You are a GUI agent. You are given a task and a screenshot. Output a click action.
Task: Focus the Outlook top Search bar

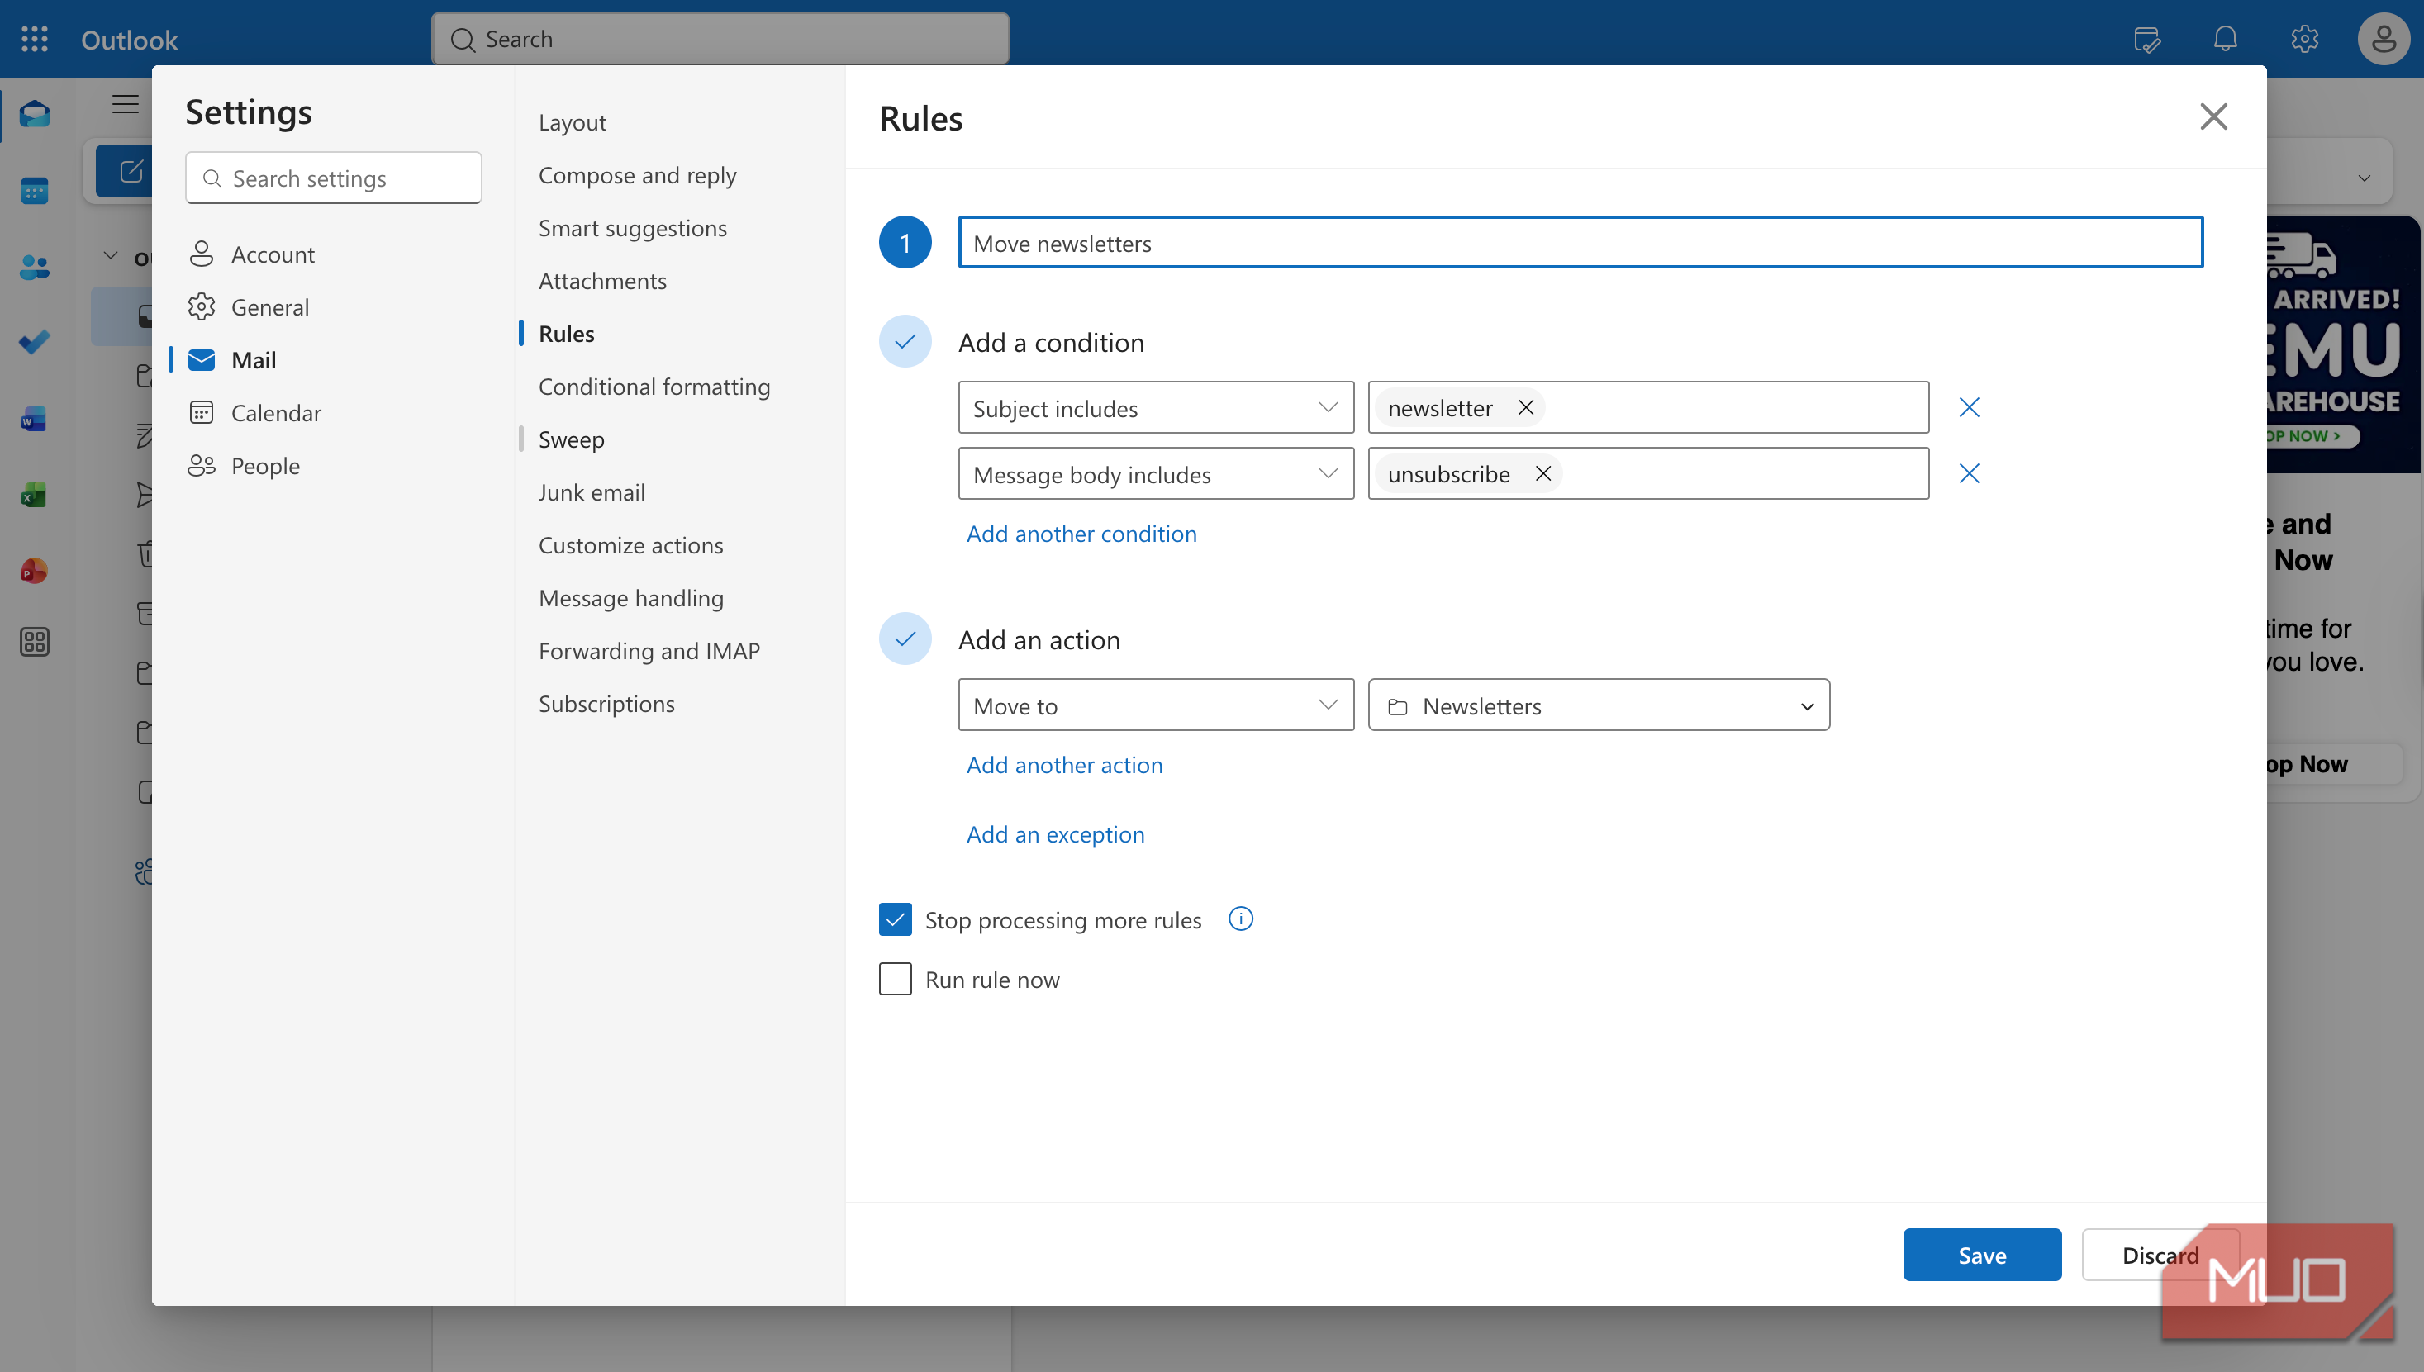(x=720, y=39)
